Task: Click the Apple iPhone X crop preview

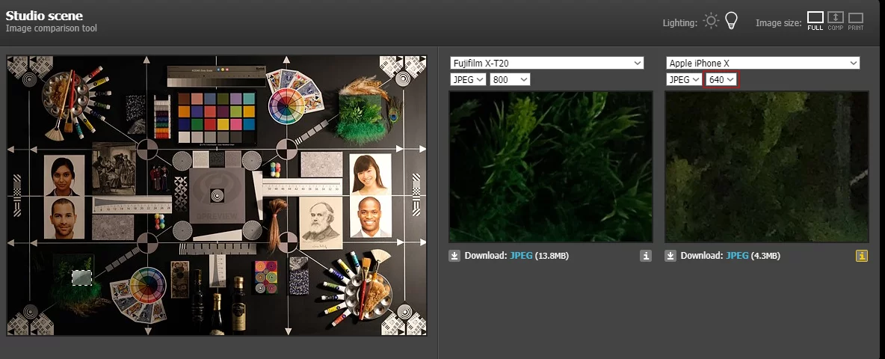Action: click(x=766, y=167)
